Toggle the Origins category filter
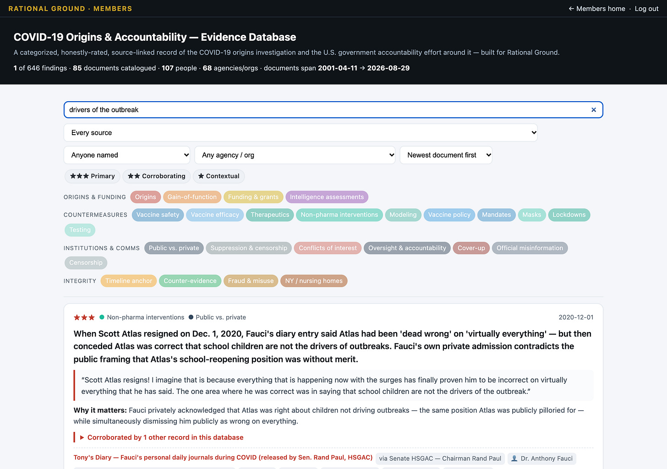Viewport: 667px width, 469px height. (146, 197)
